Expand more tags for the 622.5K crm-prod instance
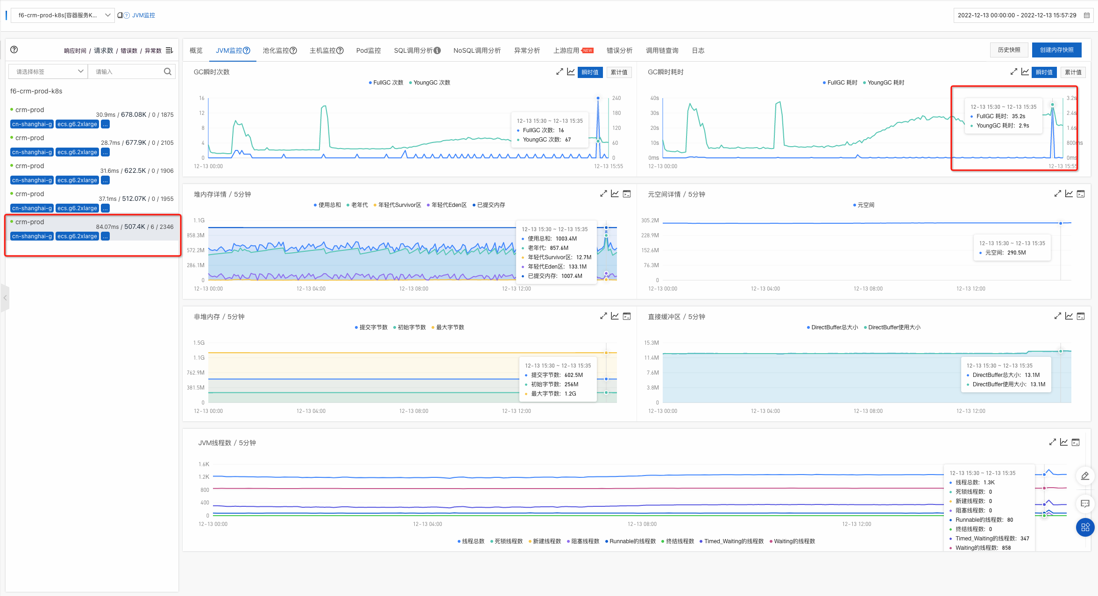 [105, 180]
